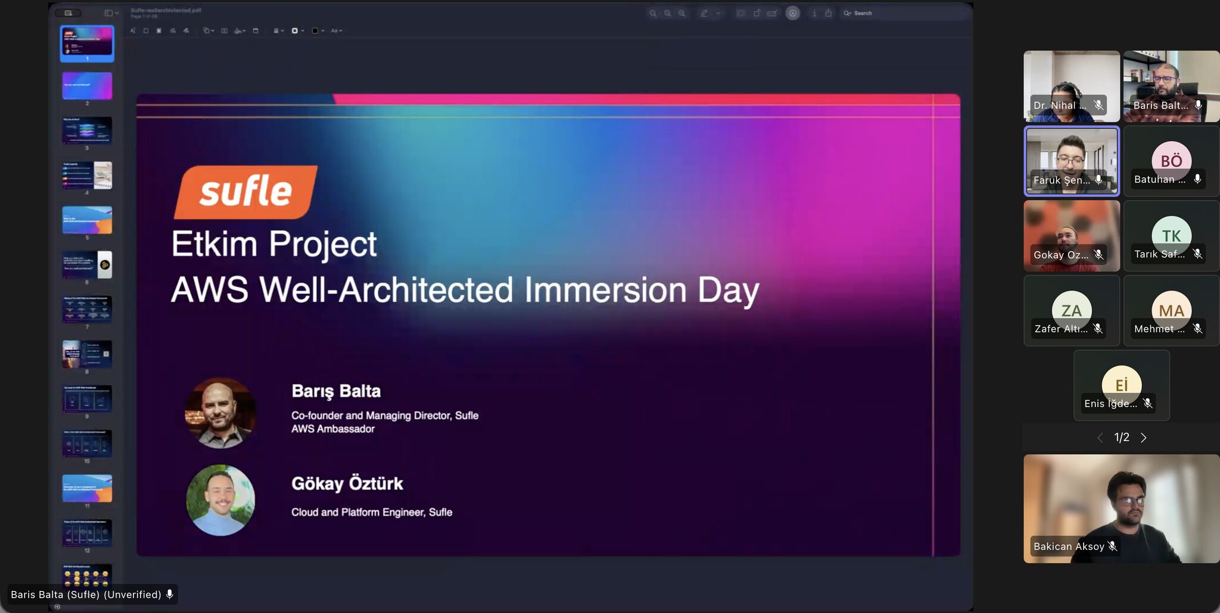Image resolution: width=1220 pixels, height=613 pixels.
Task: Select the Draw markup tool
Action: point(186,30)
